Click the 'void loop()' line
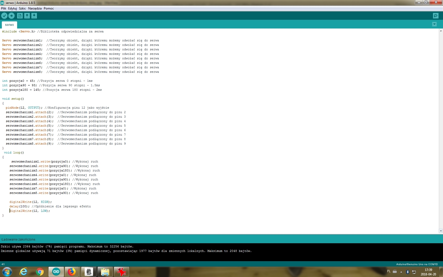The width and height of the screenshot is (443, 277). point(14,153)
